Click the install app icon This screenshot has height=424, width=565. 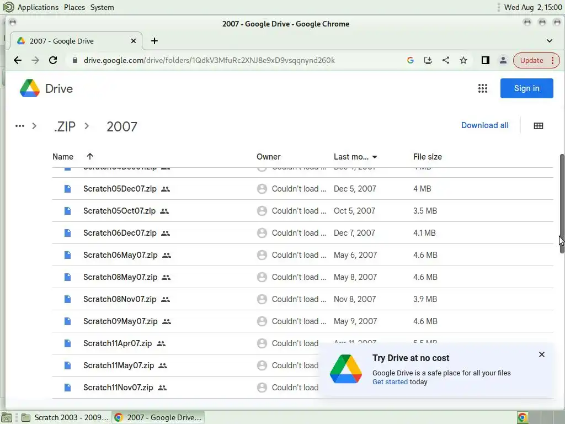[428, 60]
